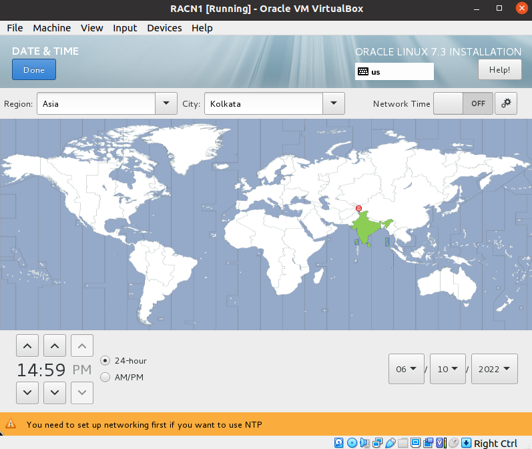532x449 pixels.
Task: Open the Input menu
Action: [x=125, y=28]
